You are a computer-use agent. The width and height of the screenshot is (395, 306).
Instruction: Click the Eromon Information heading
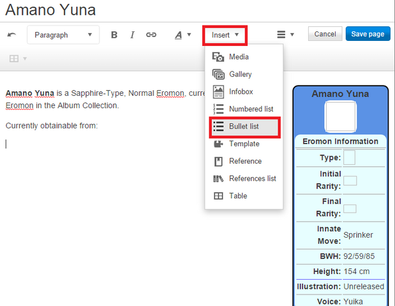pos(340,141)
